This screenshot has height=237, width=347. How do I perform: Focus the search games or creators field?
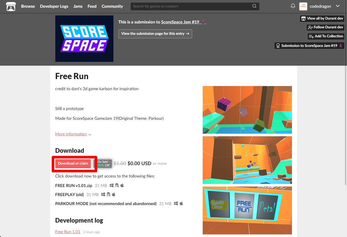click(195, 6)
